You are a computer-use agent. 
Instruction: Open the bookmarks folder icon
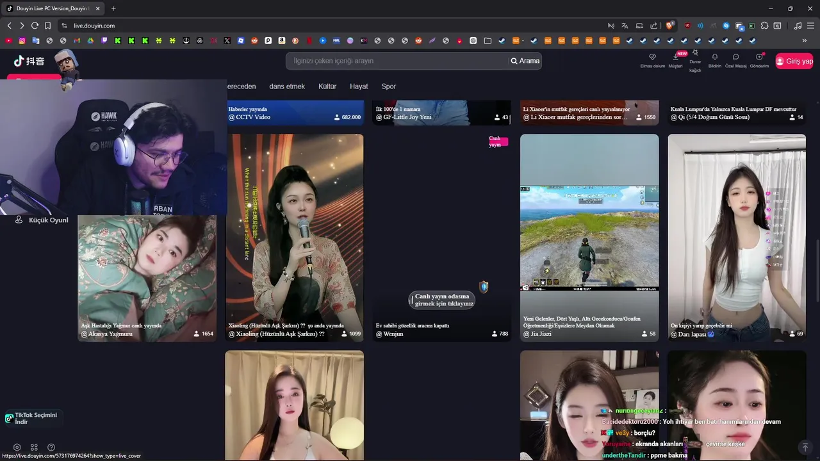[488, 40]
